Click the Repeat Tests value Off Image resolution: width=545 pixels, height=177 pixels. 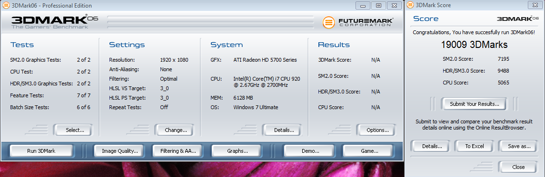coord(164,107)
